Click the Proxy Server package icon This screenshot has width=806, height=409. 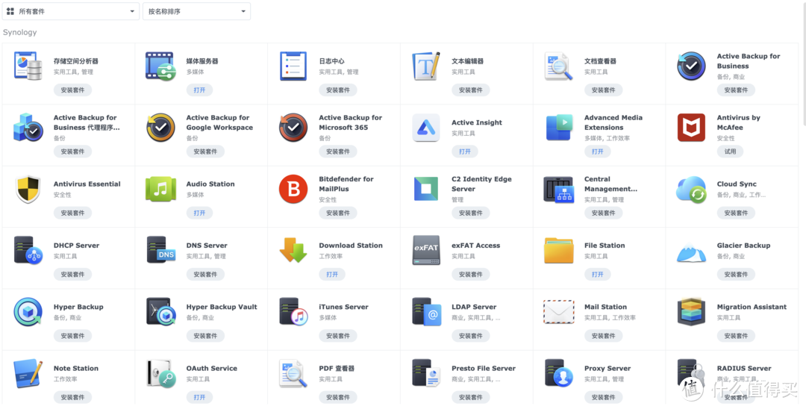[x=559, y=373]
